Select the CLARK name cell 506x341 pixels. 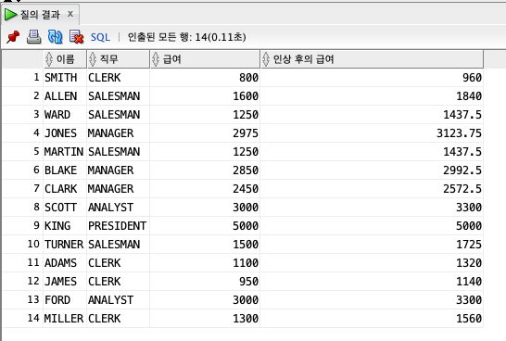(65, 189)
